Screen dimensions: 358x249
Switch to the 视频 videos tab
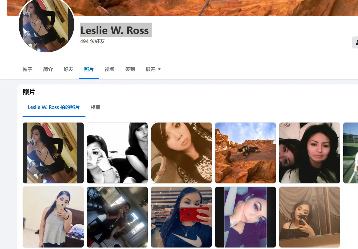[x=109, y=69]
